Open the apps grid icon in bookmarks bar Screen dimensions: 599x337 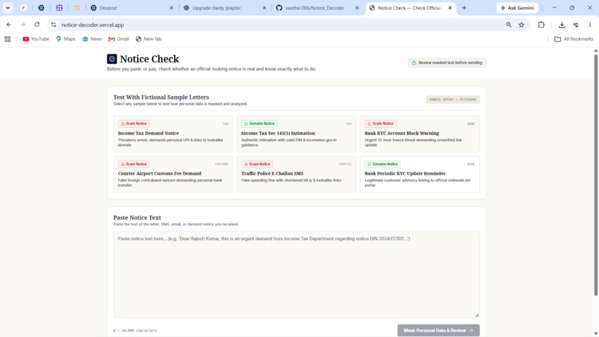pos(7,39)
